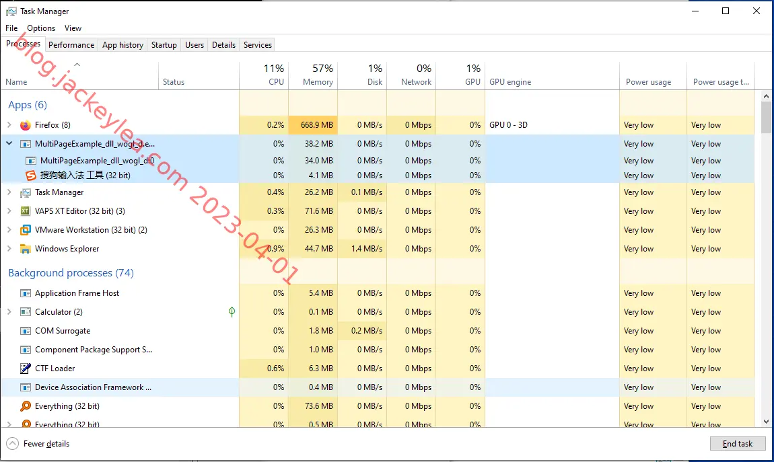Switch to the Users tab

pyautogui.click(x=195, y=45)
